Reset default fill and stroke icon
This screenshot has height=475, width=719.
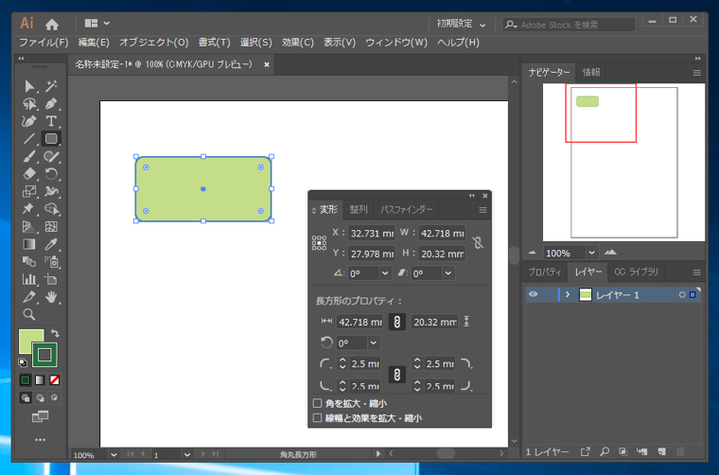[23, 363]
